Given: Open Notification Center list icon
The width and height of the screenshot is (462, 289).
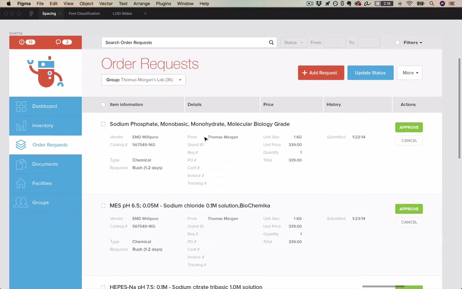Looking at the screenshot, I should [452, 4].
